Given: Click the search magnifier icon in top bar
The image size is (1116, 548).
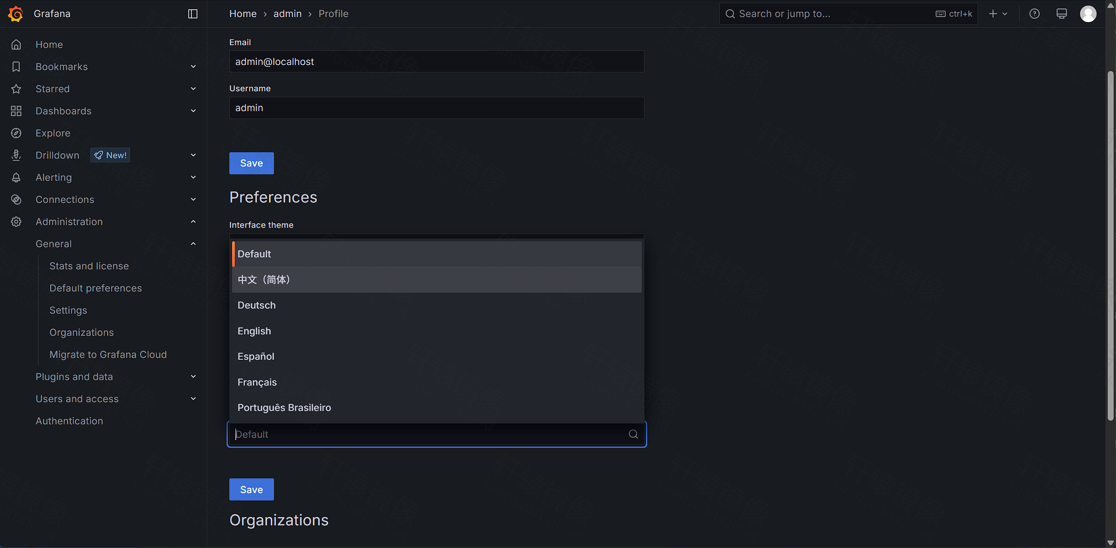Looking at the screenshot, I should click(x=730, y=14).
